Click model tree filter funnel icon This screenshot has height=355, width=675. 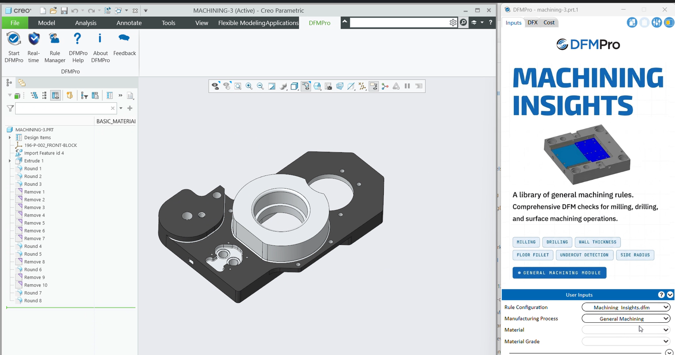10,108
